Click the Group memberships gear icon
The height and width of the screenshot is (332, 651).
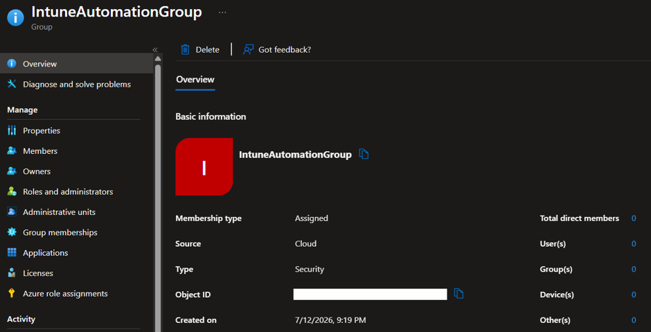click(x=12, y=232)
